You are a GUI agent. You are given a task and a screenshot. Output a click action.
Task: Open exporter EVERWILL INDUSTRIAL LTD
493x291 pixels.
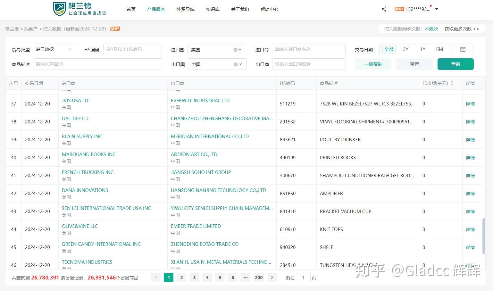point(200,101)
